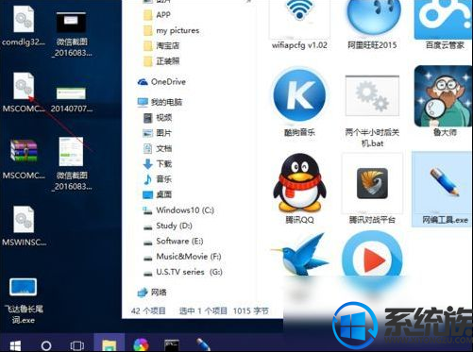The width and height of the screenshot is (473, 352).
Task: Open the red play button video app icon
Action: (372, 258)
